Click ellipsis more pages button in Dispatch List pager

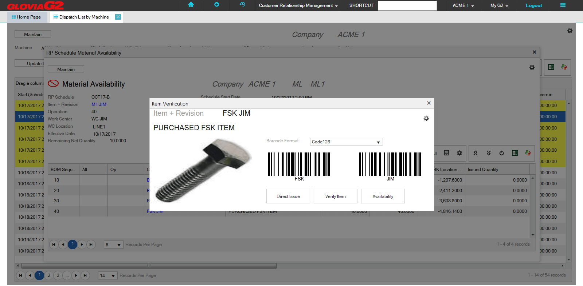[67, 275]
